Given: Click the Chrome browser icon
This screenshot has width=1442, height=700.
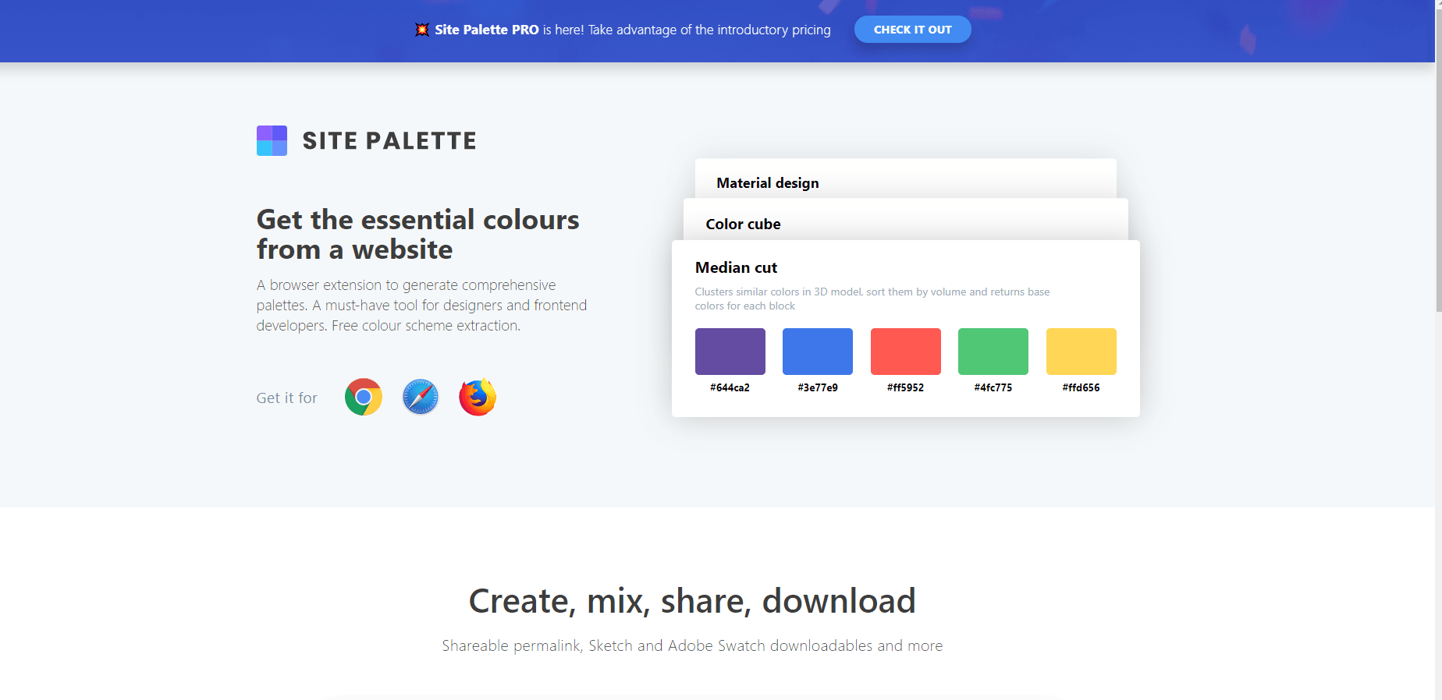Looking at the screenshot, I should click(x=364, y=397).
